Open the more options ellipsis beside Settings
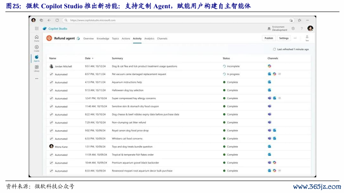 click(295, 38)
